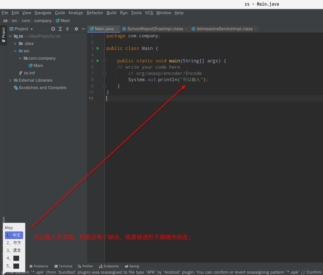Open the File menu
The image size is (323, 275).
5,13
